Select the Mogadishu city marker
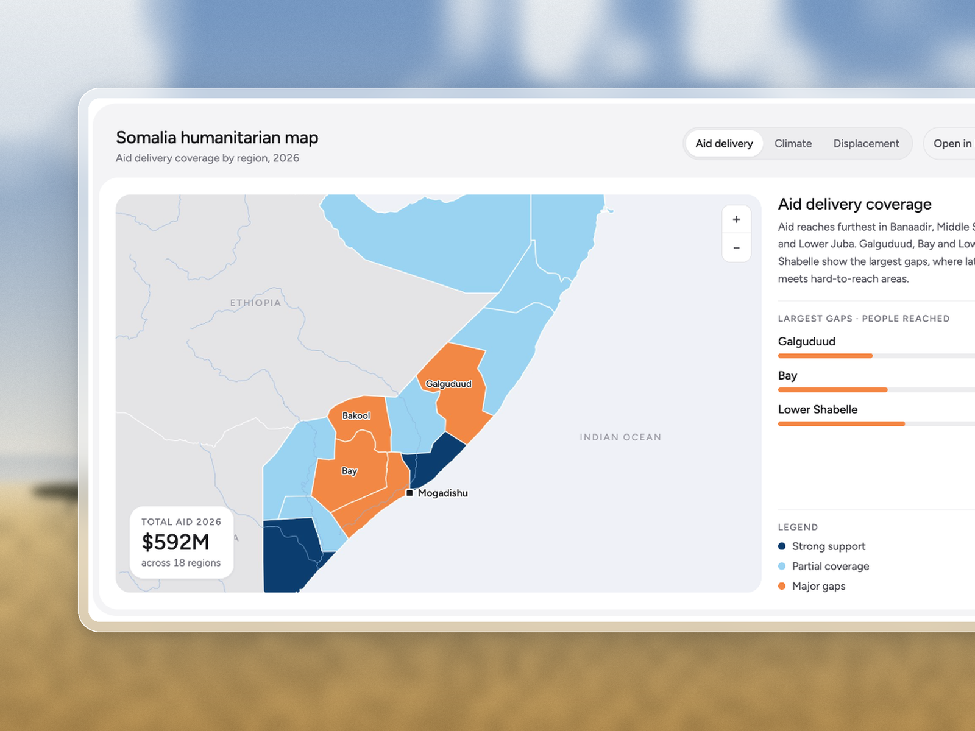Viewport: 975px width, 731px height. (409, 493)
